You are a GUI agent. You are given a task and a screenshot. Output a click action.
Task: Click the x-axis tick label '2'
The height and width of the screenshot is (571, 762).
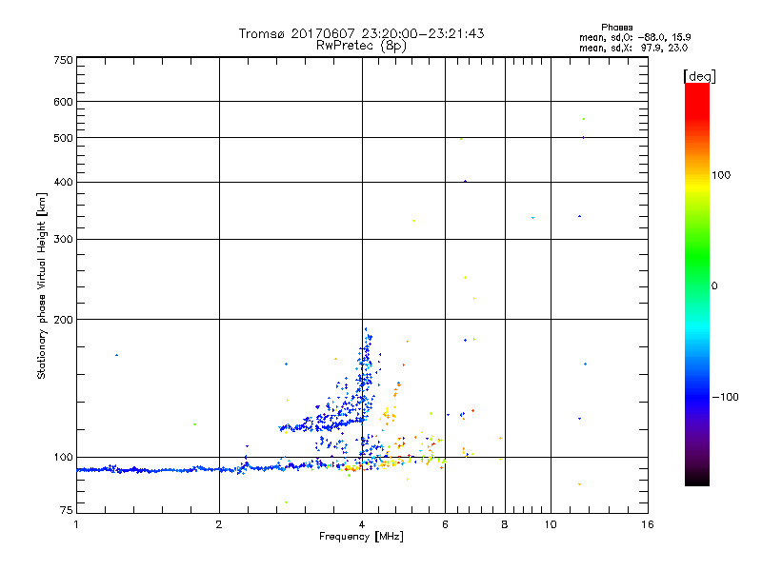pos(219,524)
